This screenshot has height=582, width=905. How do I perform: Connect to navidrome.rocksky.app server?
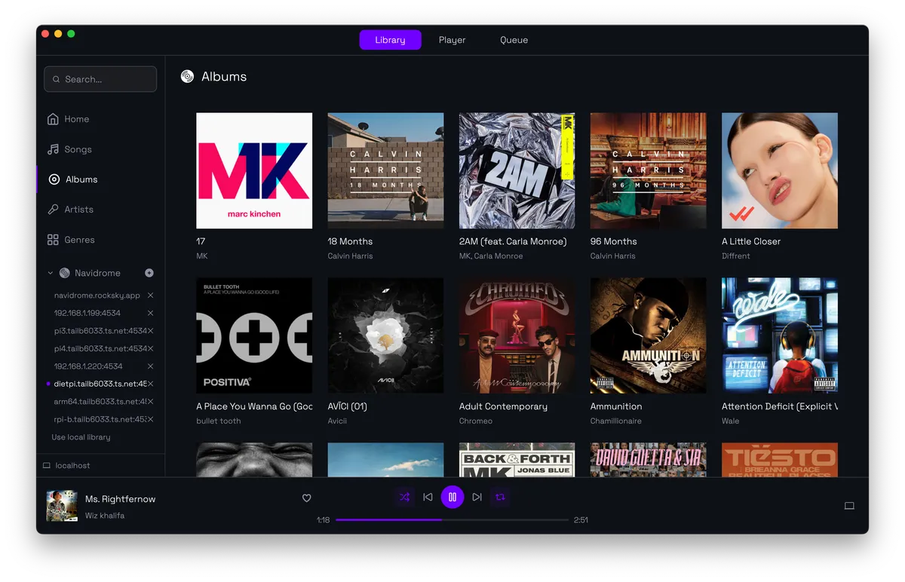[97, 296]
